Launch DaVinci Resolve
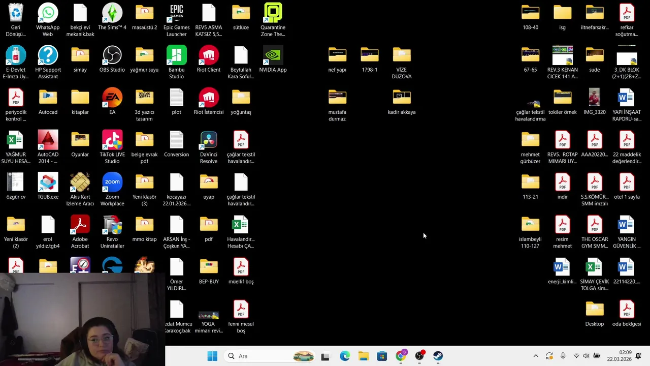 coord(209,140)
